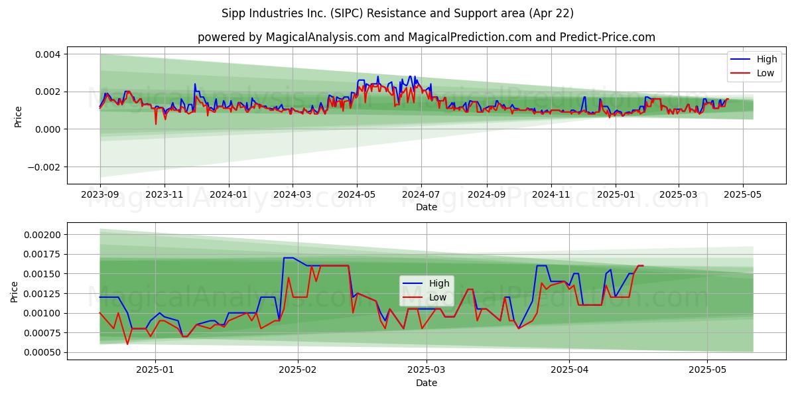Click the '2024-07' date tick label
This screenshot has height=398, width=796.
(421, 196)
